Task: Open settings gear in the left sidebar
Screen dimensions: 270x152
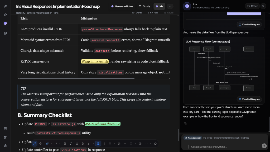Action: click(5, 146)
